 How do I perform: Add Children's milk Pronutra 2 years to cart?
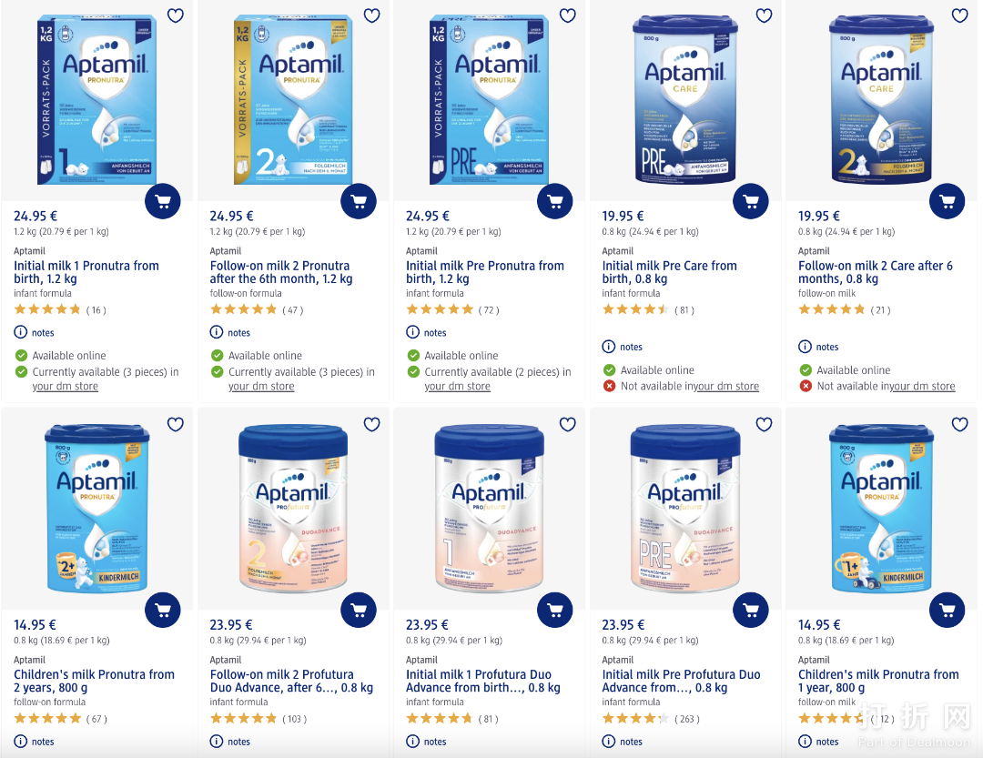click(163, 610)
